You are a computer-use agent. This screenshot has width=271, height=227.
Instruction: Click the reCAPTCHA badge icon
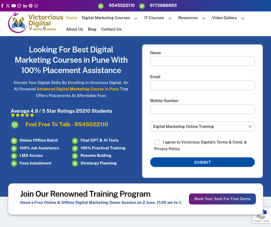tap(262, 215)
